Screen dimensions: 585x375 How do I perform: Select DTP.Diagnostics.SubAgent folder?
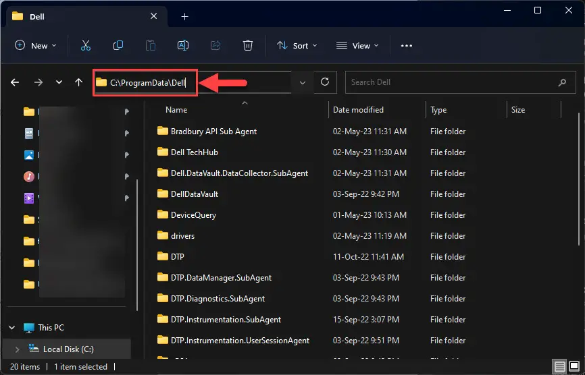(218, 298)
